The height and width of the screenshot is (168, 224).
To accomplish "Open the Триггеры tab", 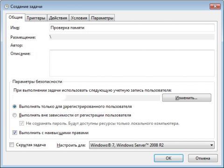I will 36,18.
